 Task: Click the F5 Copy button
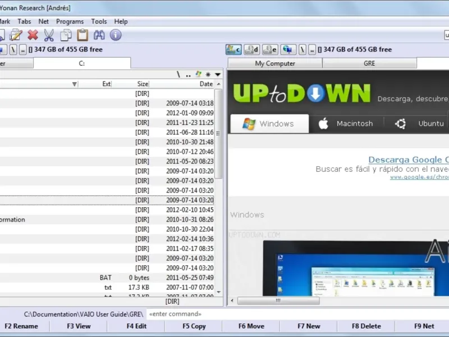coord(194,326)
